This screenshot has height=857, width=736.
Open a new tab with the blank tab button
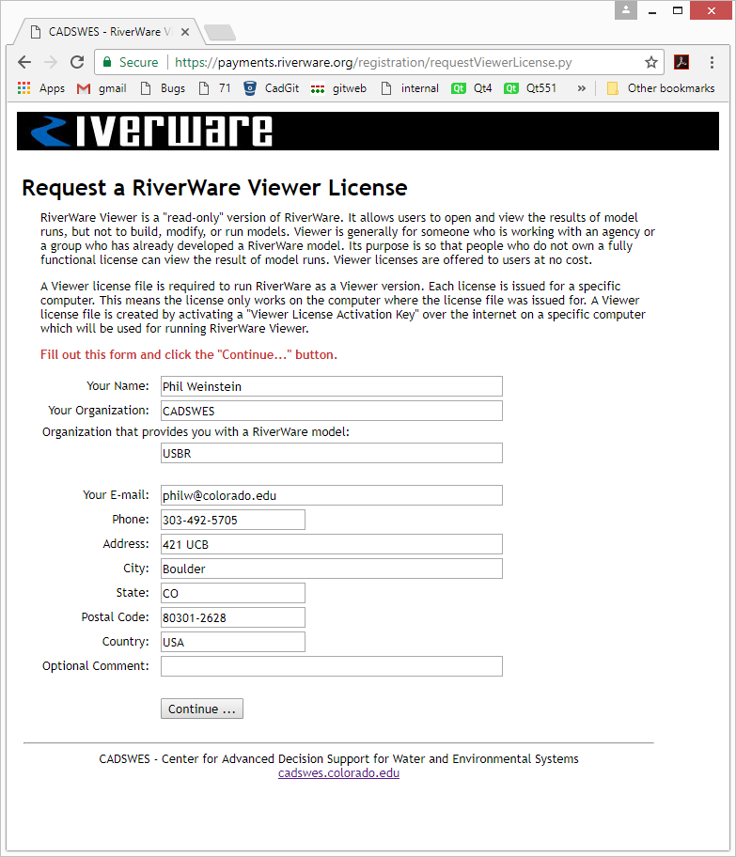(x=220, y=33)
